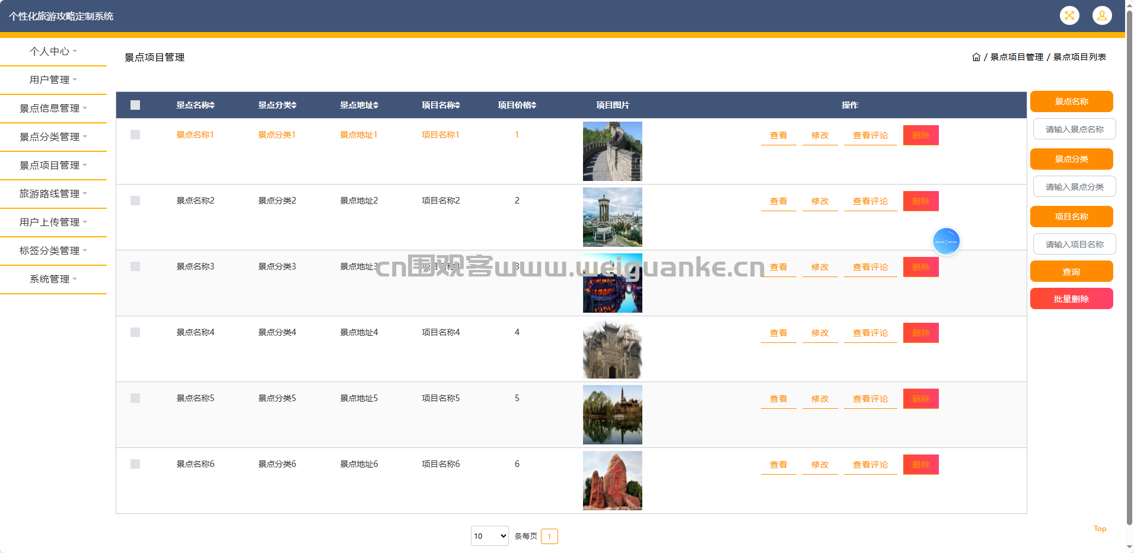Focus the 请输入景点名称 input field

[x=1074, y=129]
